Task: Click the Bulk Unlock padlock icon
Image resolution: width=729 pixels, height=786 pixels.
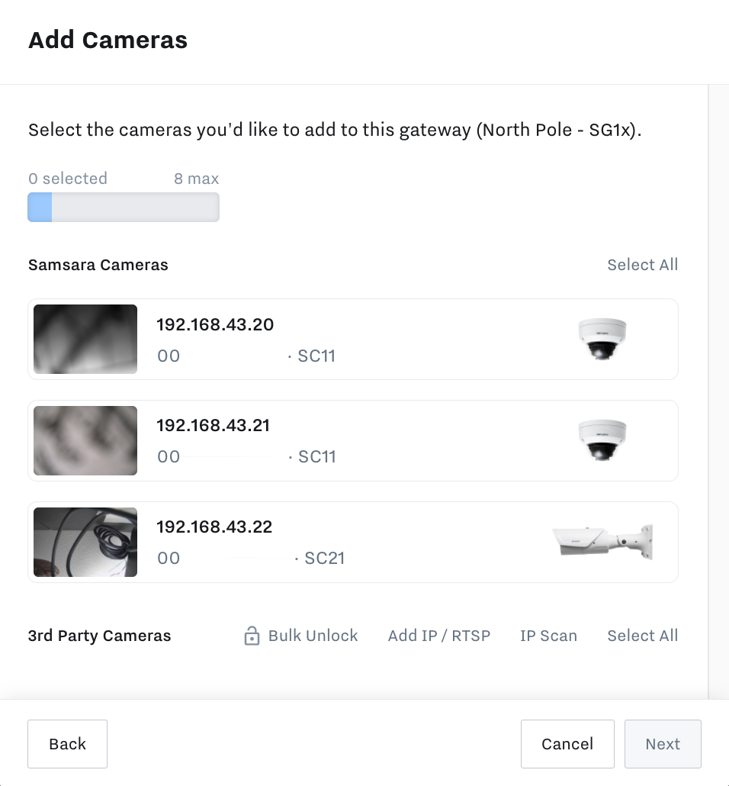Action: 252,635
